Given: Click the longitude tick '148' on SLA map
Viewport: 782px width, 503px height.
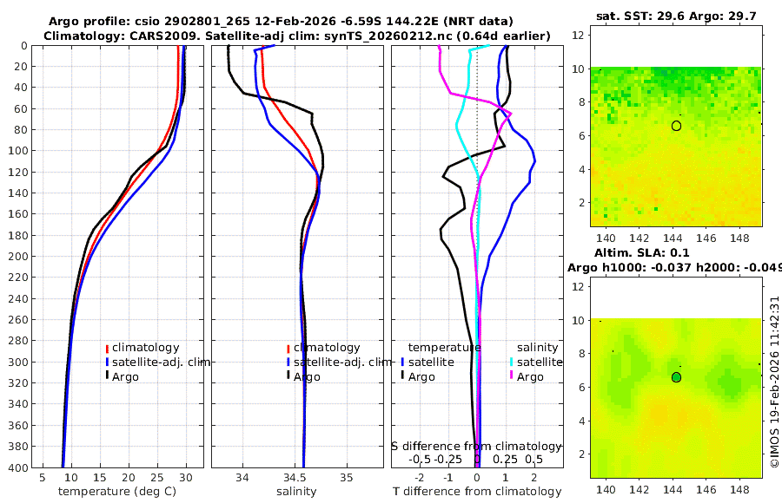Looking at the screenshot, I should point(739,489).
